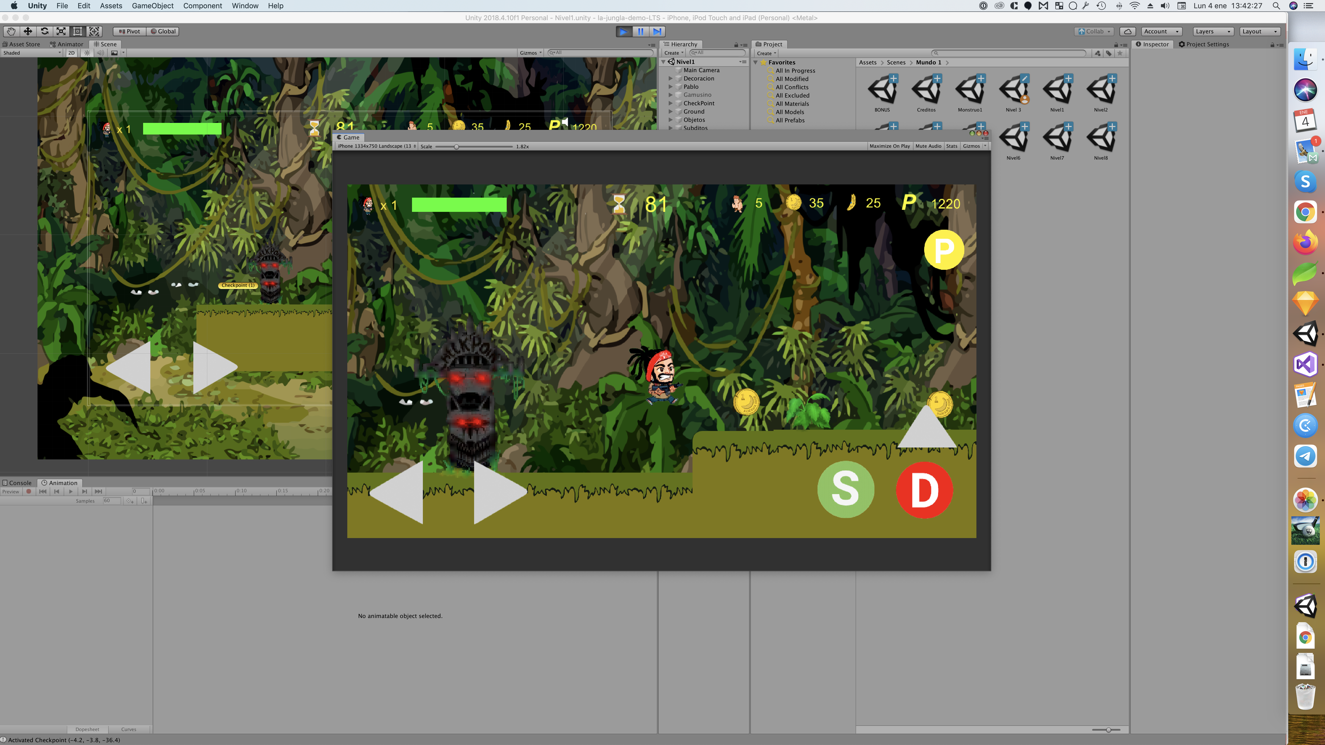Click the Step frame button
Screen dimensions: 1325x745
pos(657,31)
